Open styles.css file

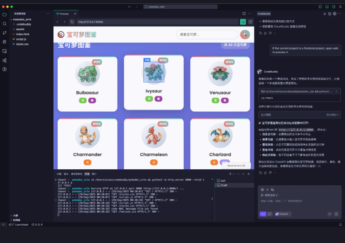click(22, 44)
